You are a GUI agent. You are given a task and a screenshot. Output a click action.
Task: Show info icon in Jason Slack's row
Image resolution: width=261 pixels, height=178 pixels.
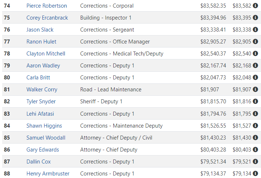pyautogui.click(x=255, y=29)
